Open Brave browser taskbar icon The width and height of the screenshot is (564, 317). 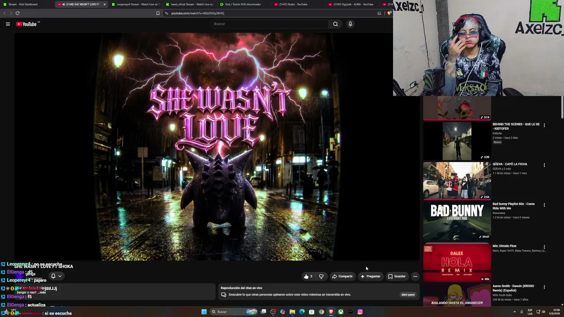tap(331, 312)
